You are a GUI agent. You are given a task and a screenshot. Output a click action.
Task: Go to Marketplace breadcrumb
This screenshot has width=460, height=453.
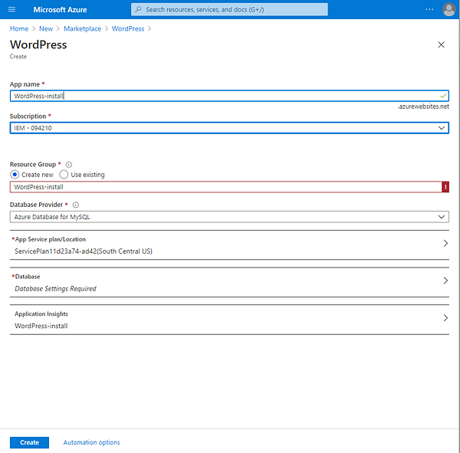click(x=83, y=28)
